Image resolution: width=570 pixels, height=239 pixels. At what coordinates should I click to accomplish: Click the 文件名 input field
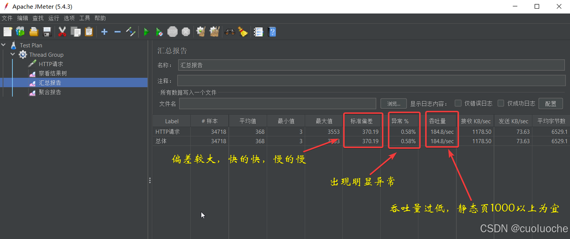click(277, 104)
